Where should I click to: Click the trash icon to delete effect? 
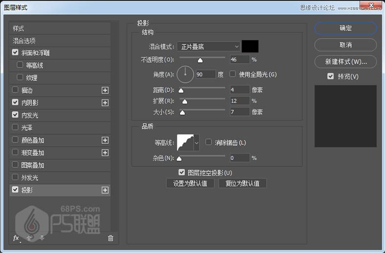[111, 238]
